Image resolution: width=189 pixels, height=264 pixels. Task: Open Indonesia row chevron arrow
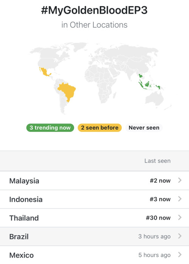coord(180,199)
